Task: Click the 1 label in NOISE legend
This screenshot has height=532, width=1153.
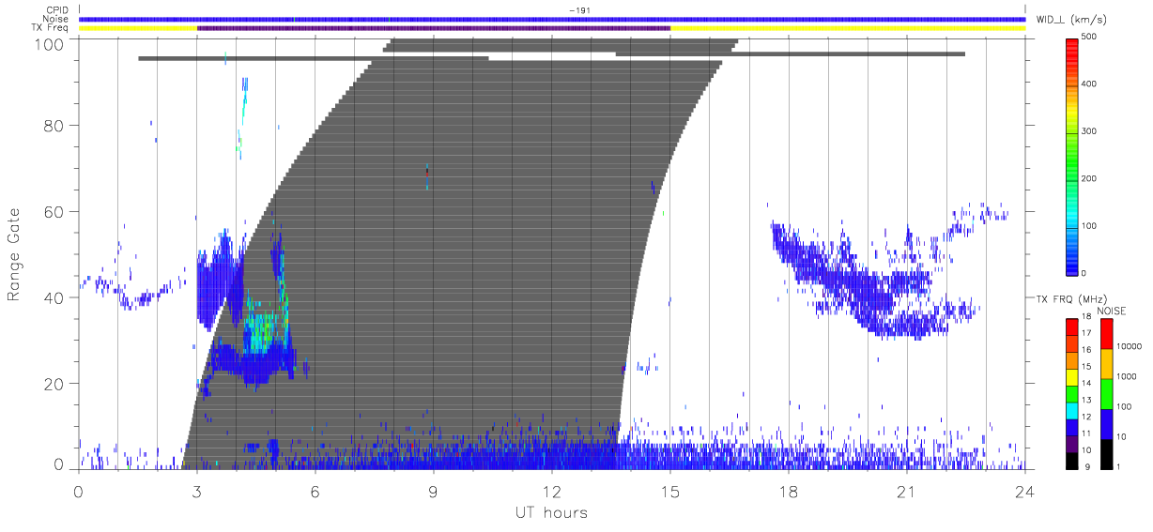Action: tap(1118, 466)
